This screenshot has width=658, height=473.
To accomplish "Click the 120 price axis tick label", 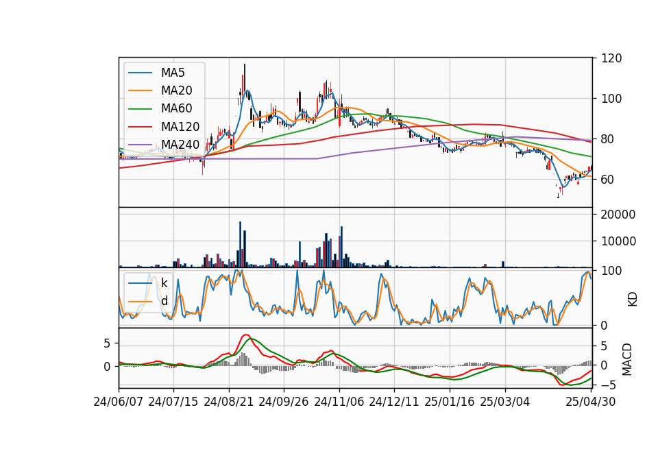I will tap(611, 58).
